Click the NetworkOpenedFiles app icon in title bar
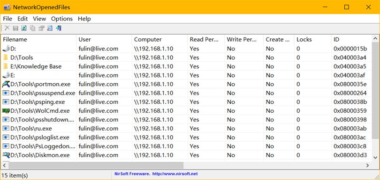Viewport: 380px width, 180px height. coord(7,7)
